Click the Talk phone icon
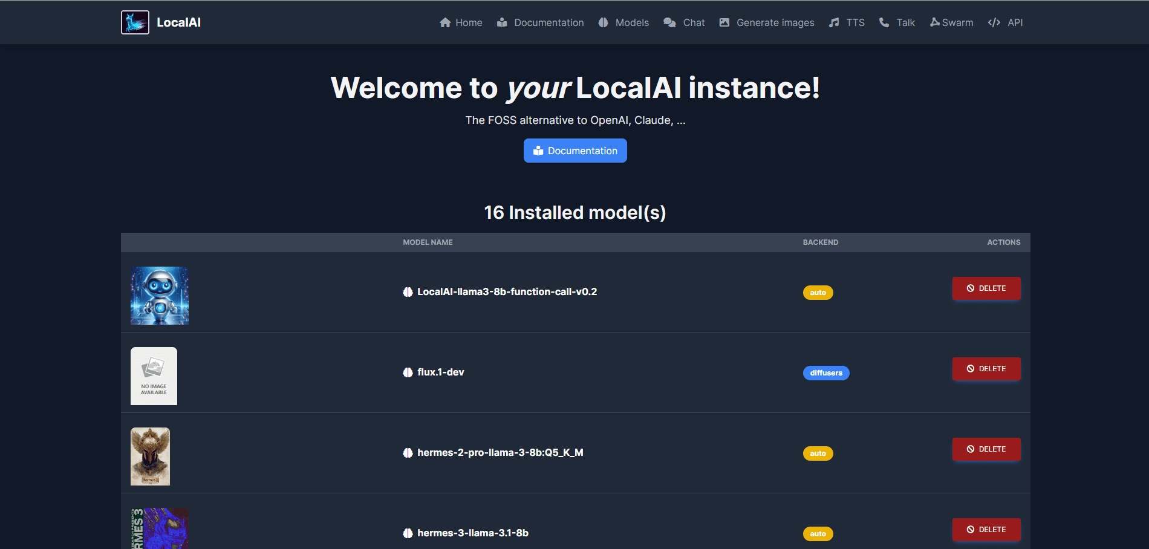 click(884, 22)
